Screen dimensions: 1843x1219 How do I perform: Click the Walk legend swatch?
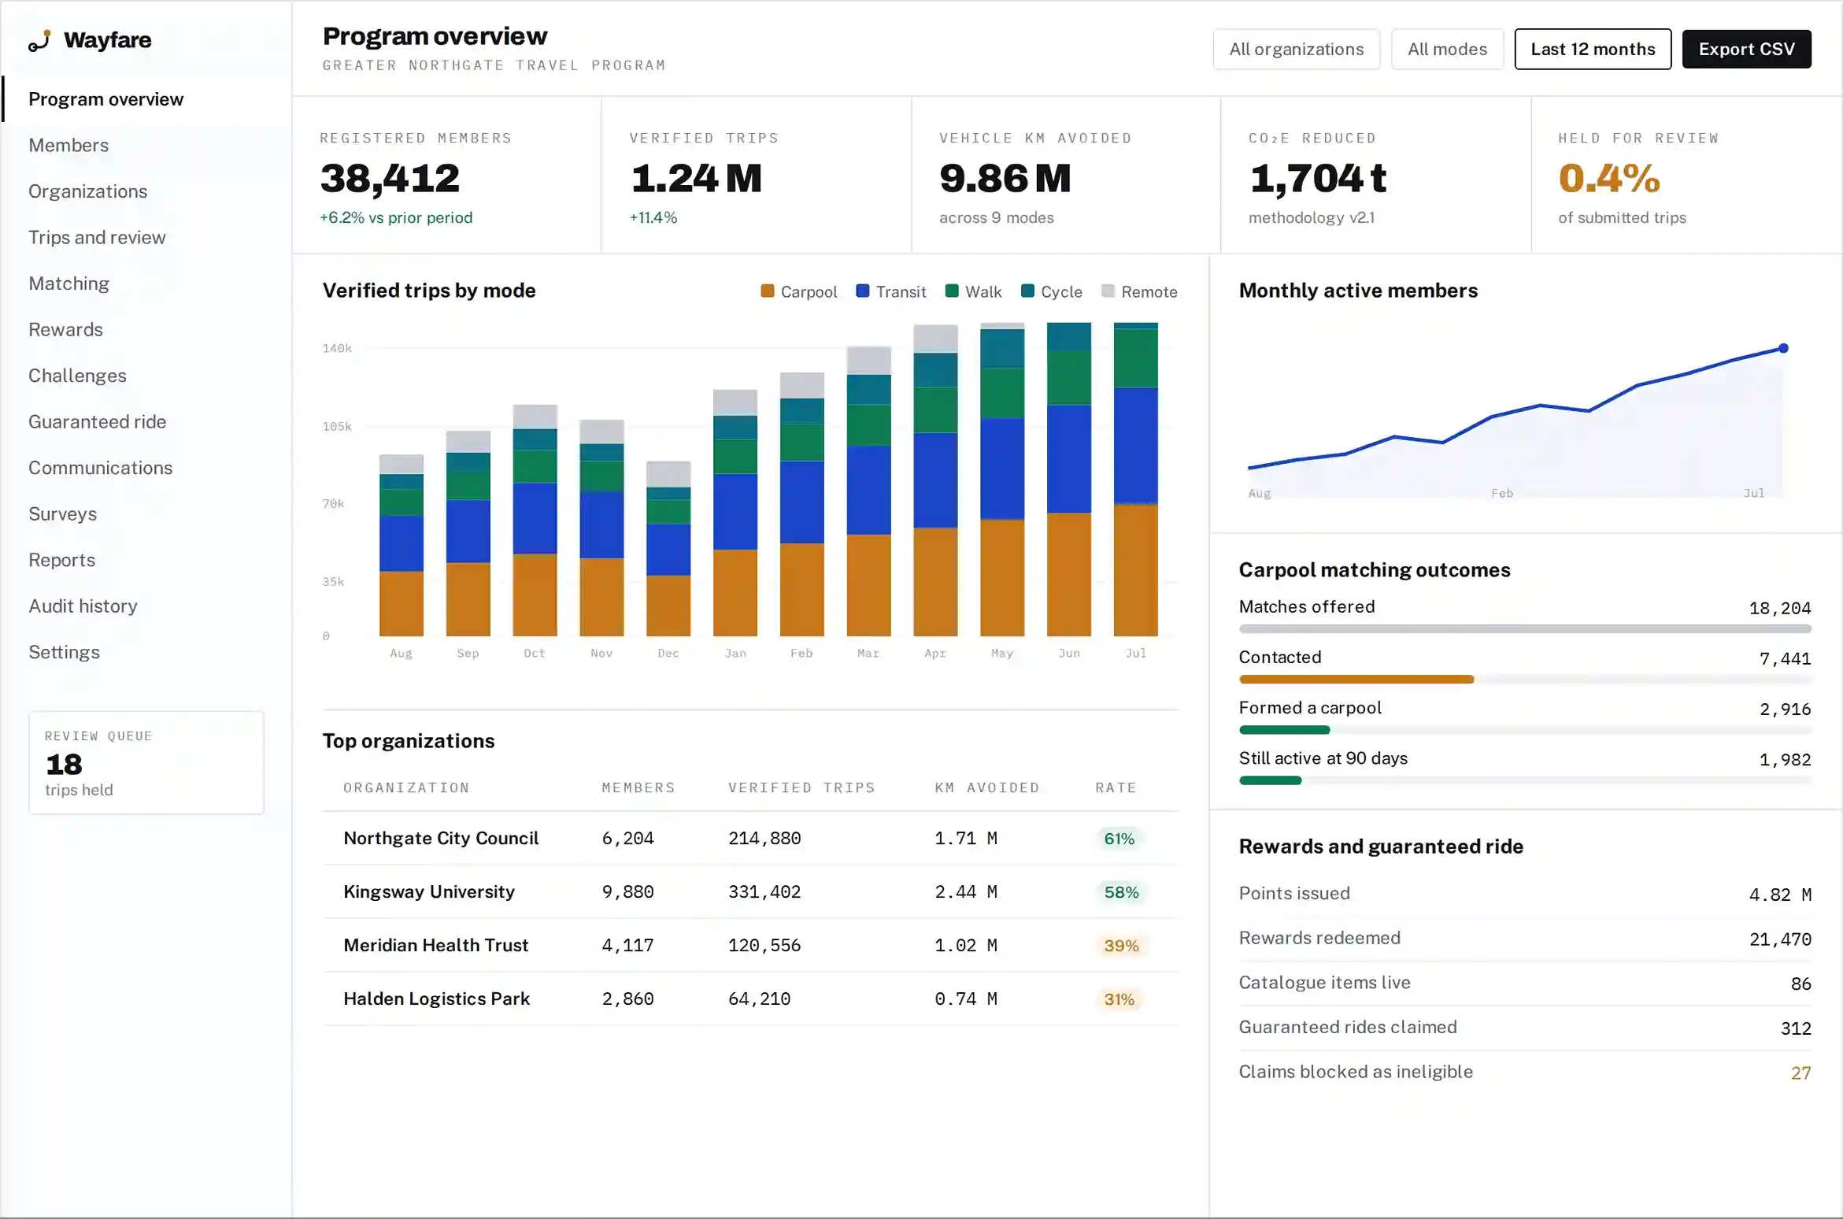click(x=952, y=291)
